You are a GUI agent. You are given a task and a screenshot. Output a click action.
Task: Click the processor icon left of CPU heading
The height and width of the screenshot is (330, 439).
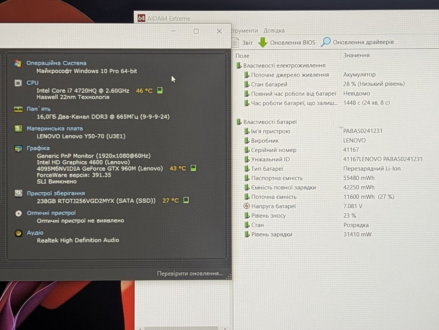point(18,83)
